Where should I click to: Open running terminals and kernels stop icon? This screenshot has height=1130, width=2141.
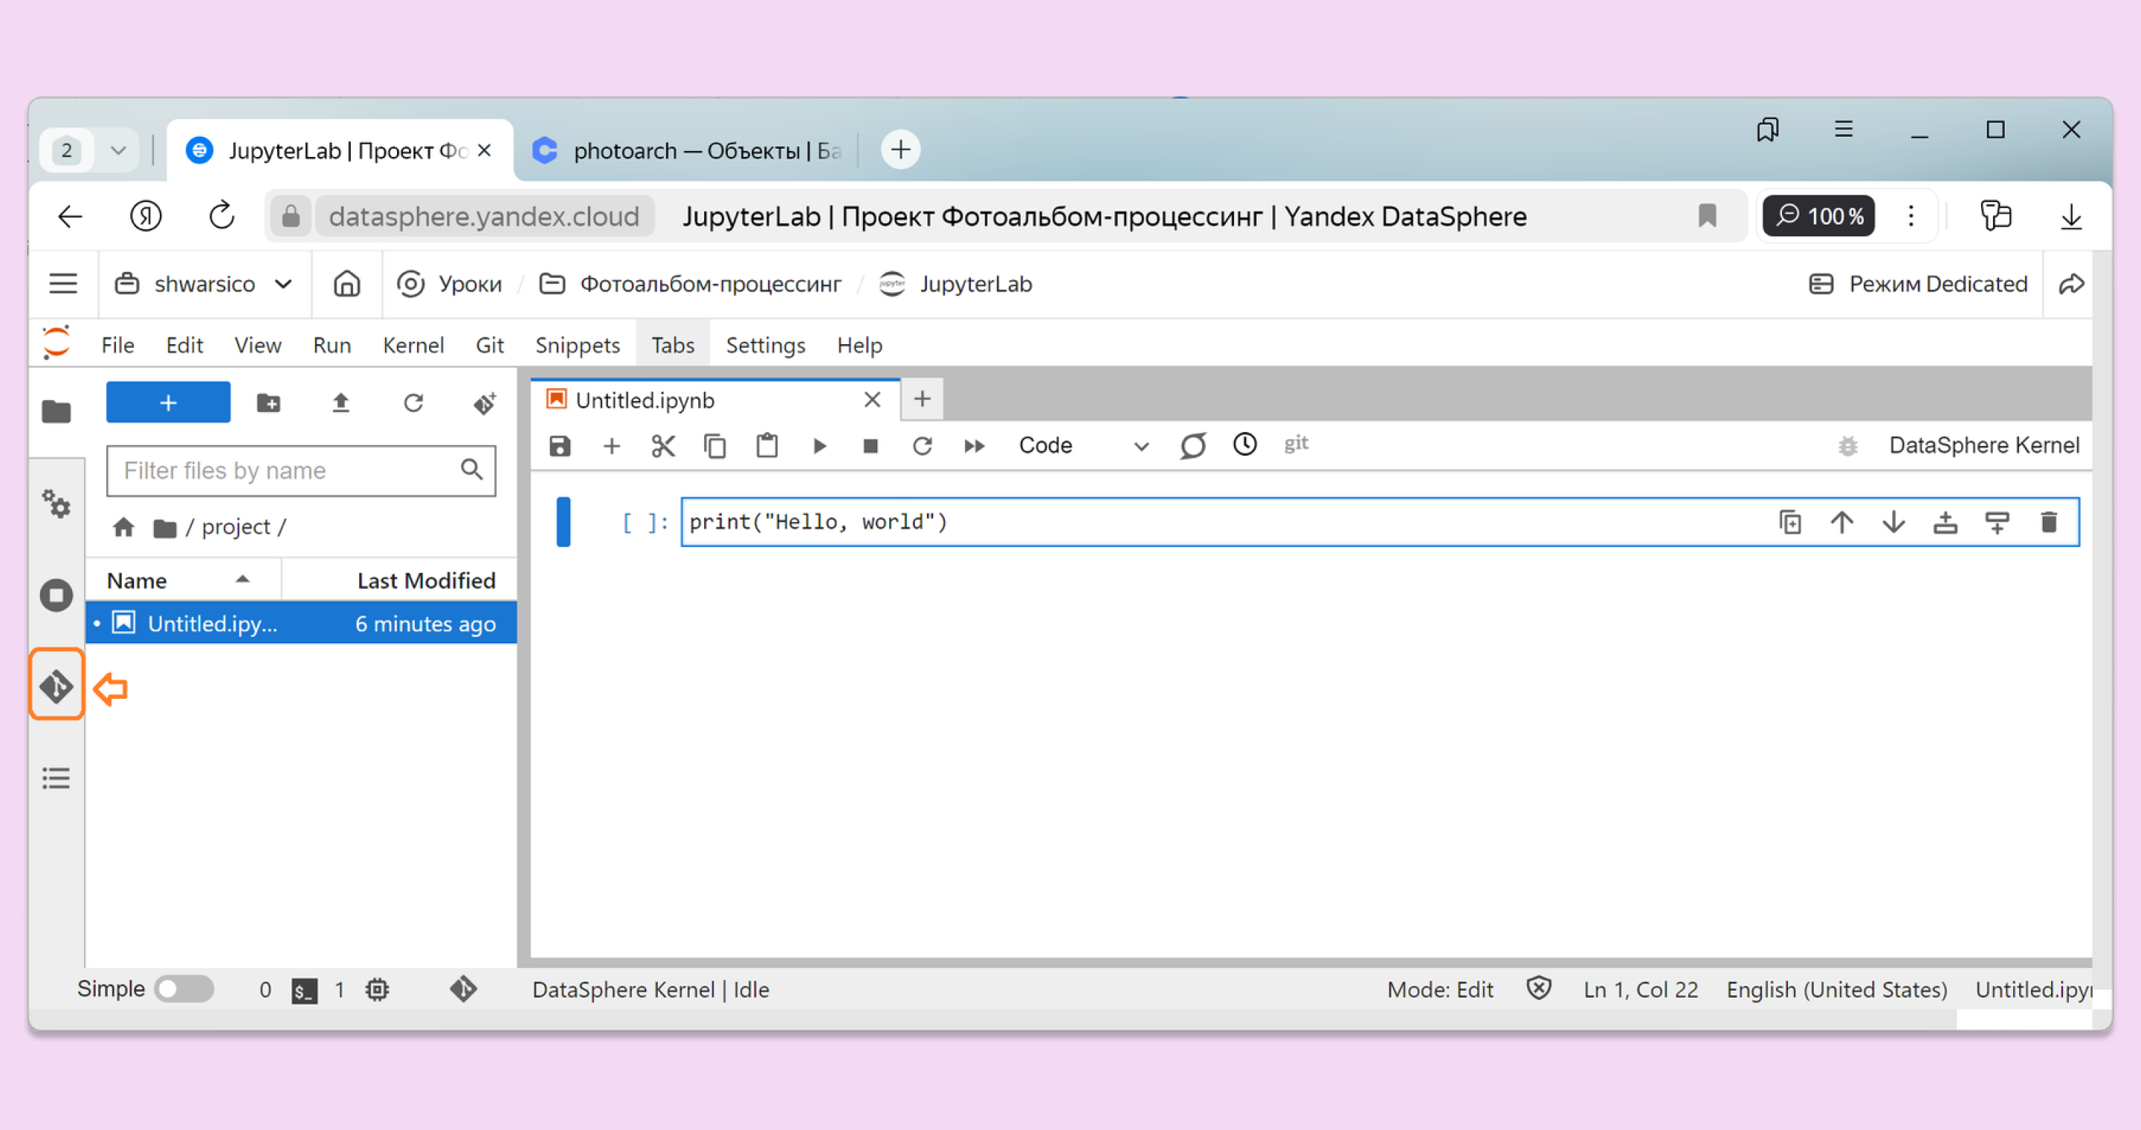(56, 595)
